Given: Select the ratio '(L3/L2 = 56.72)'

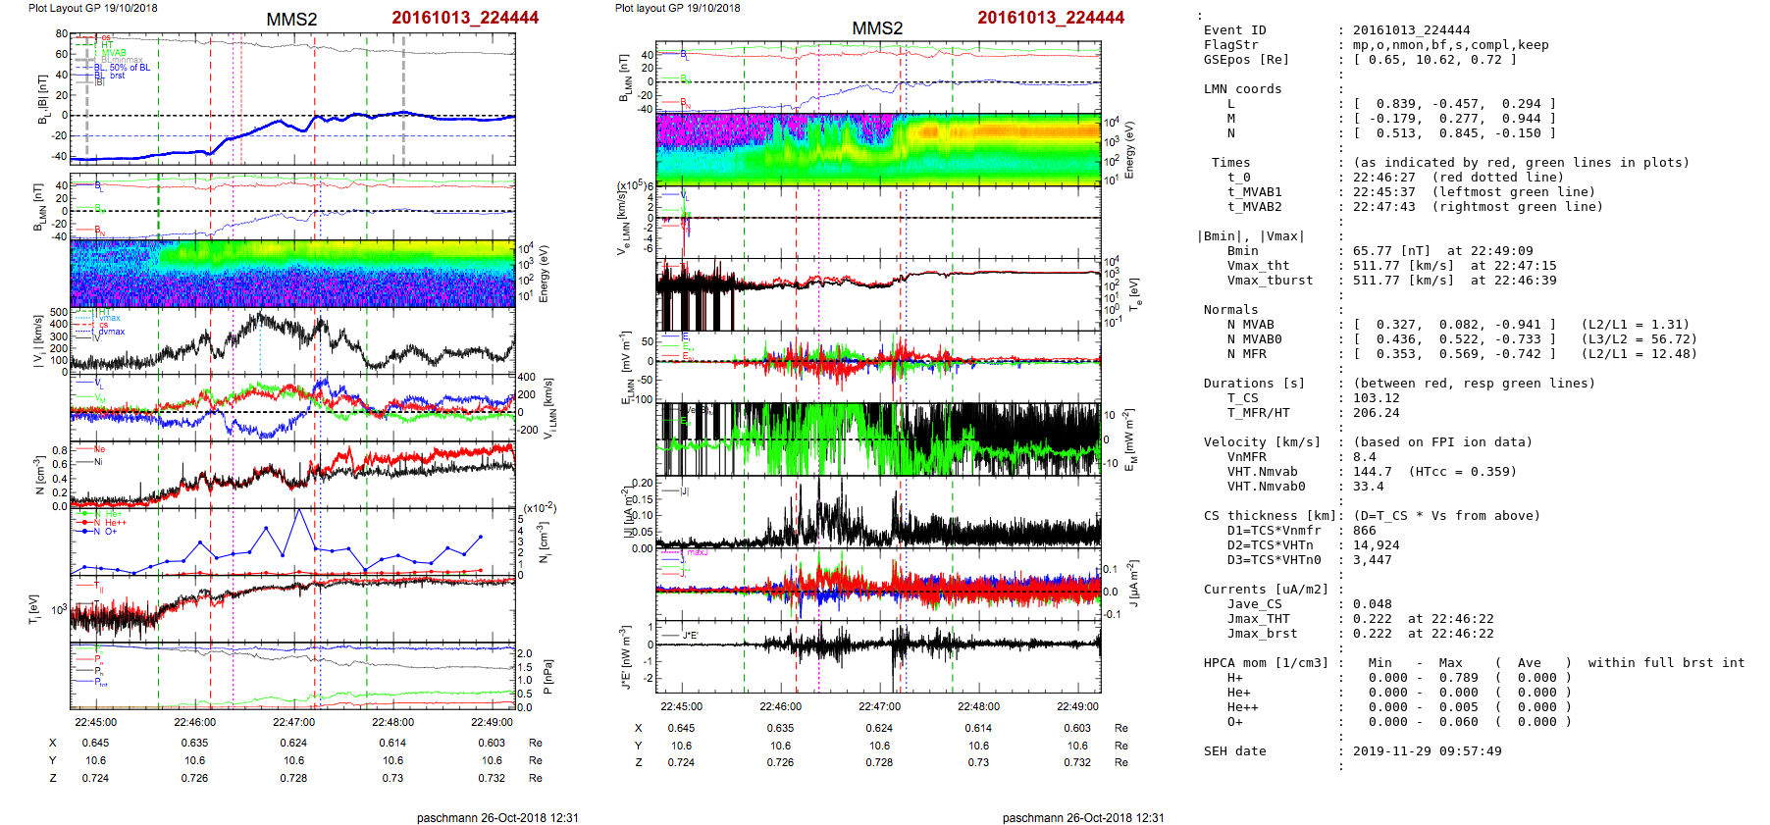Looking at the screenshot, I should point(1639,339).
